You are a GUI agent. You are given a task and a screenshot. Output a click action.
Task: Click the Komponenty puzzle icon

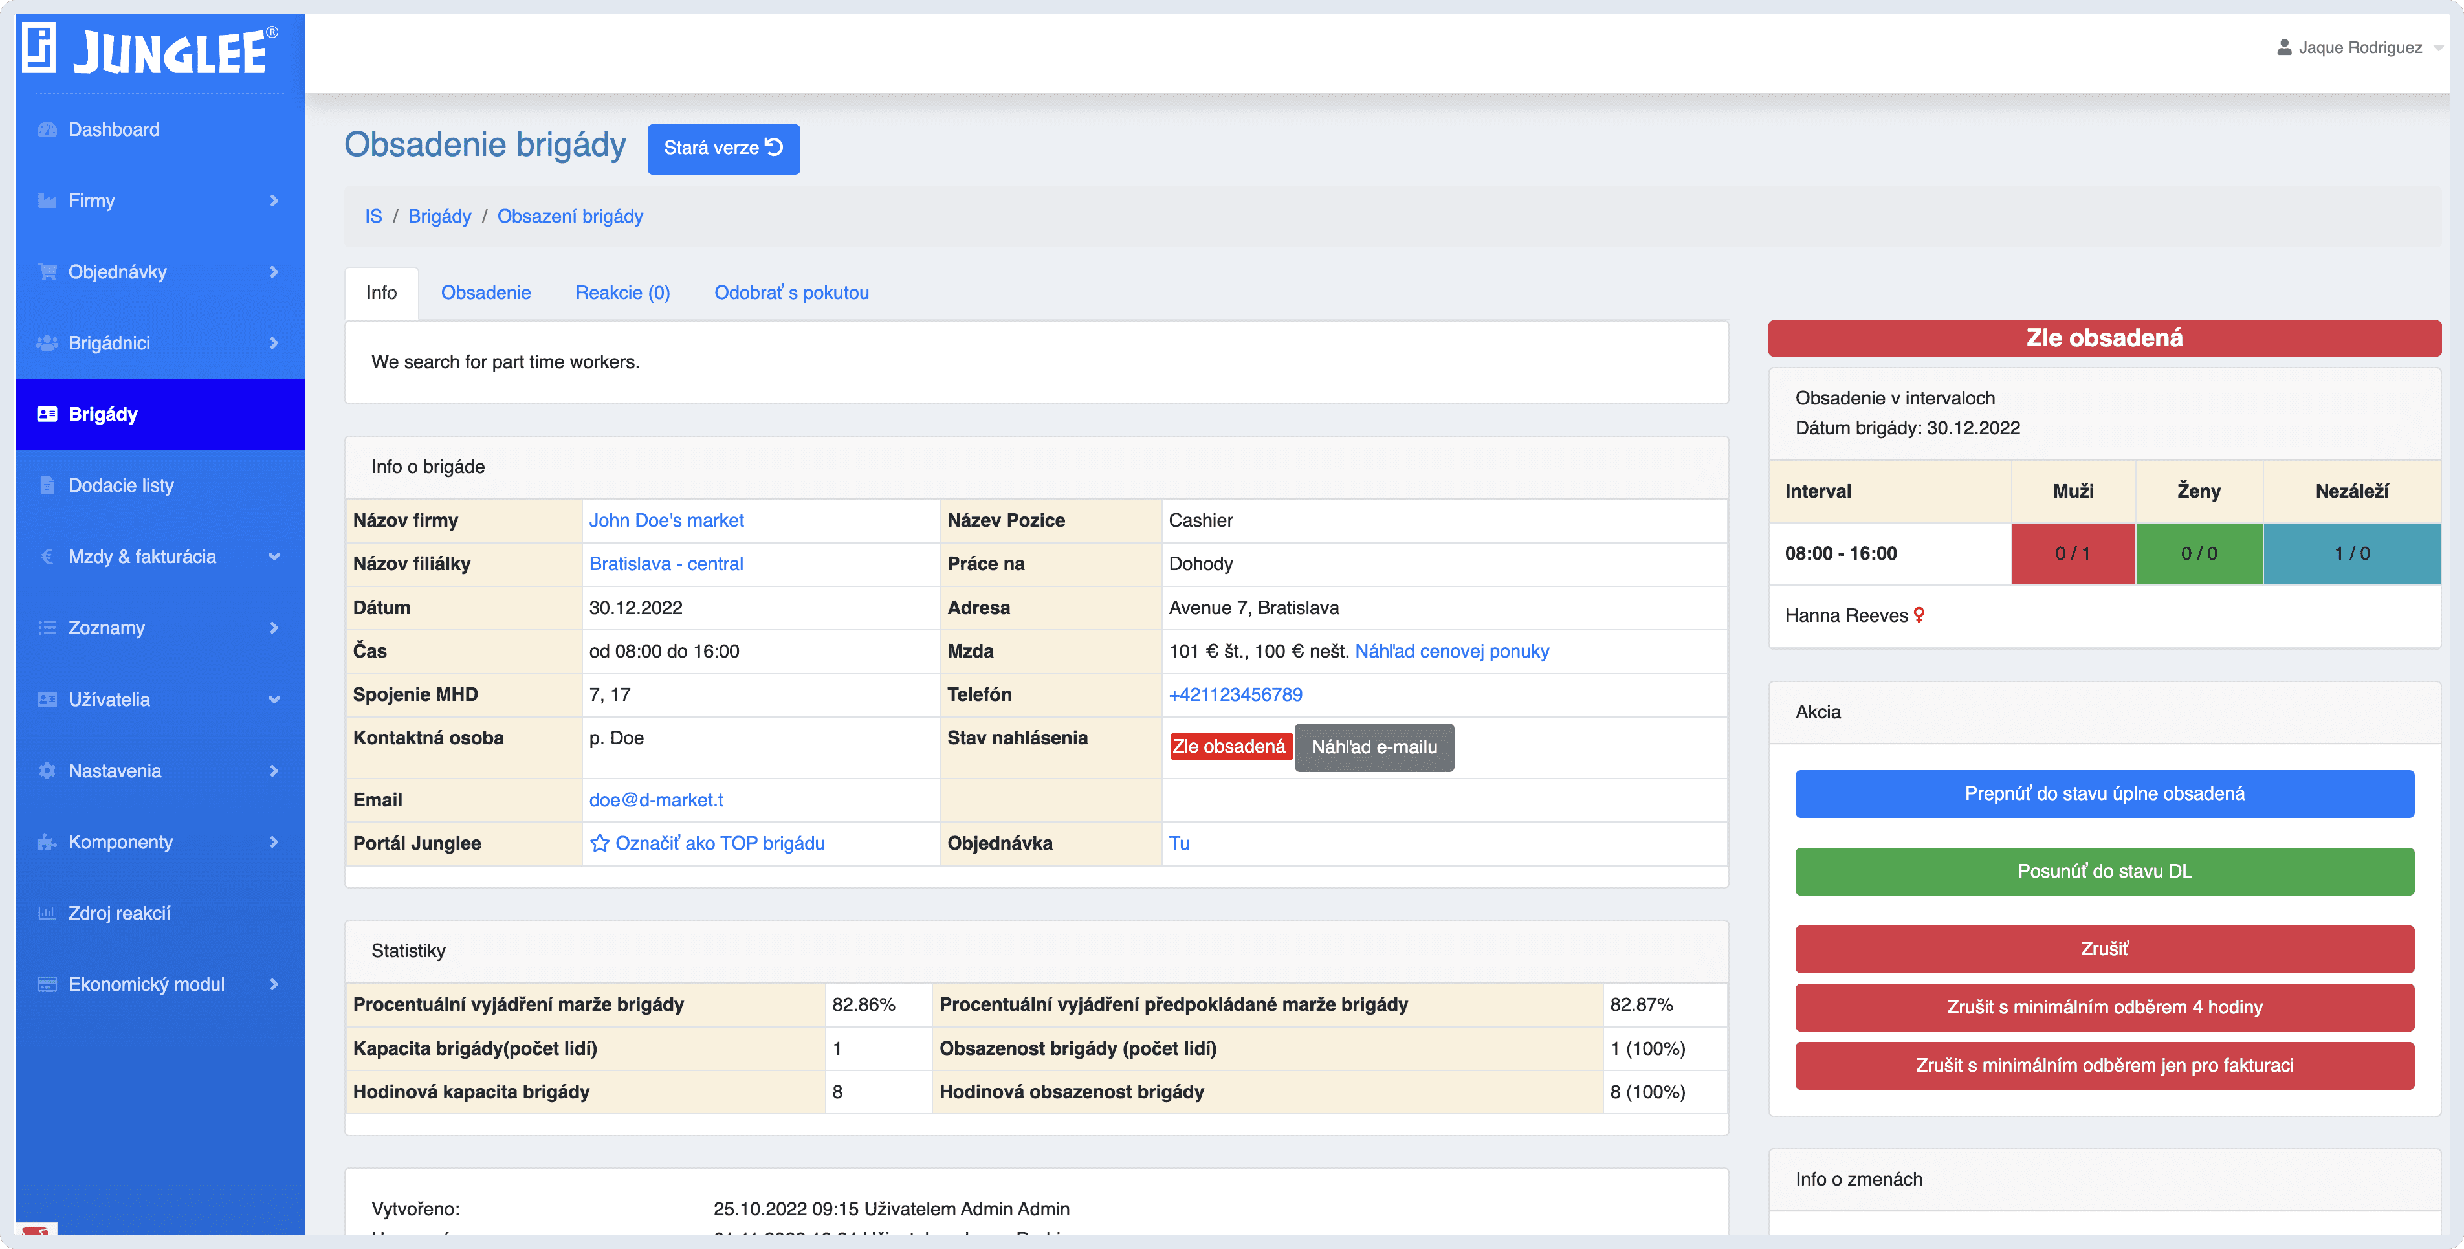pyautogui.click(x=47, y=843)
